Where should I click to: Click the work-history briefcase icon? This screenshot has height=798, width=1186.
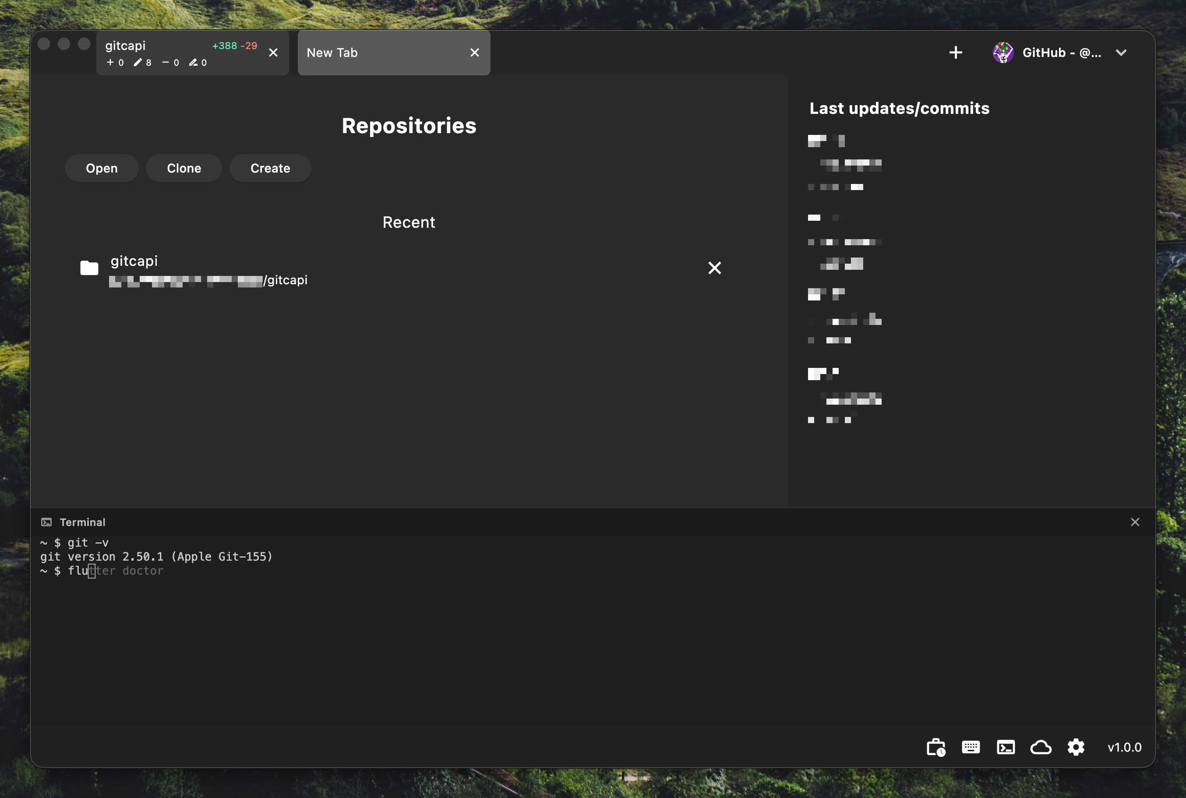point(935,747)
